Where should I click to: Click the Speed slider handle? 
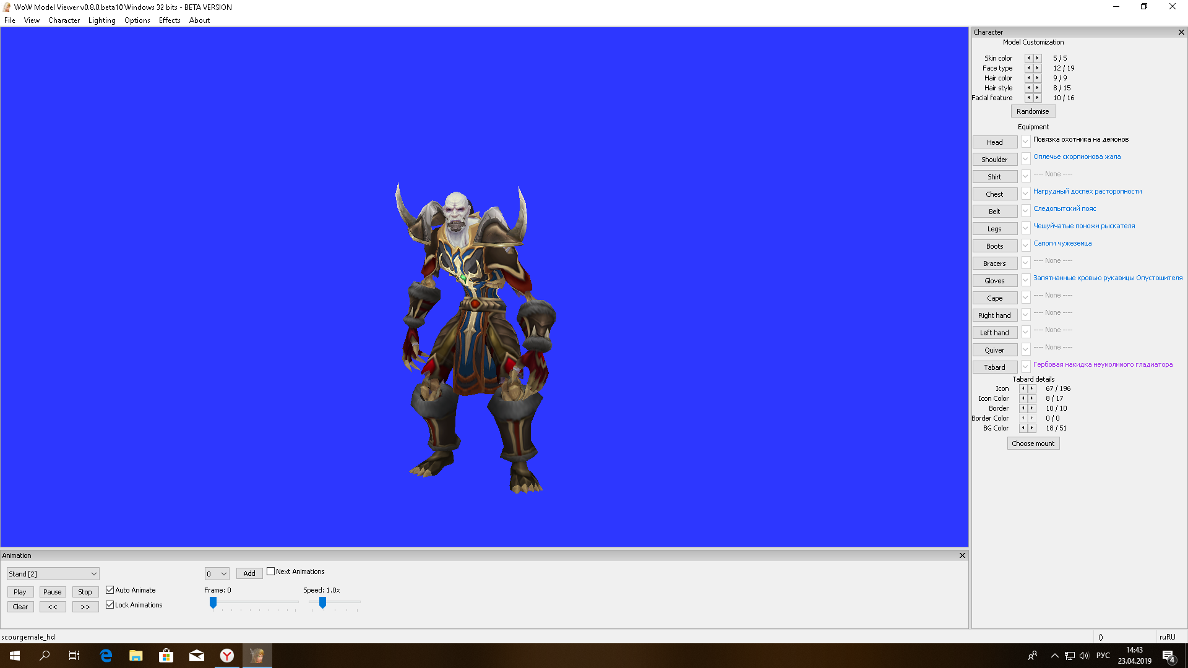tap(322, 602)
